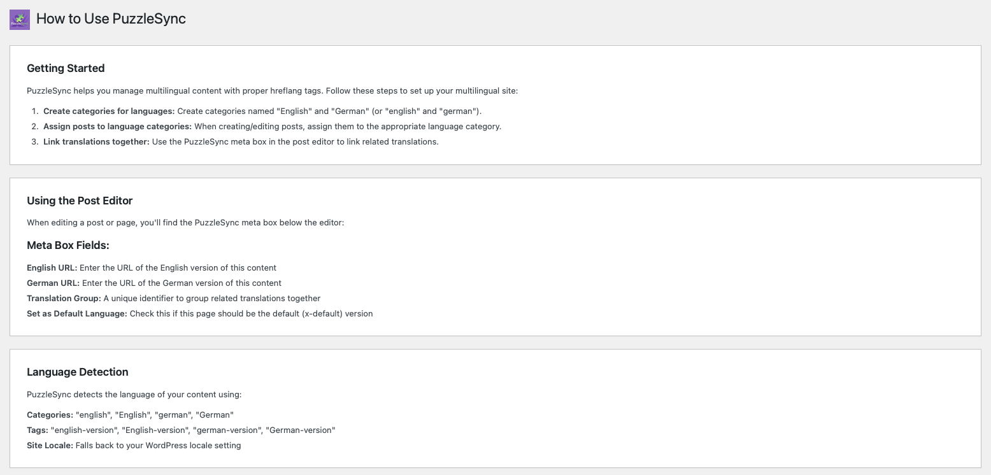Image resolution: width=991 pixels, height=475 pixels.
Task: Click the "Getting Started" heading
Action: (x=66, y=68)
